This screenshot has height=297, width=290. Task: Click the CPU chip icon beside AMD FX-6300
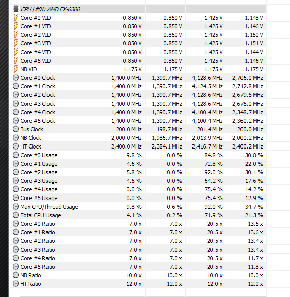[15, 9]
